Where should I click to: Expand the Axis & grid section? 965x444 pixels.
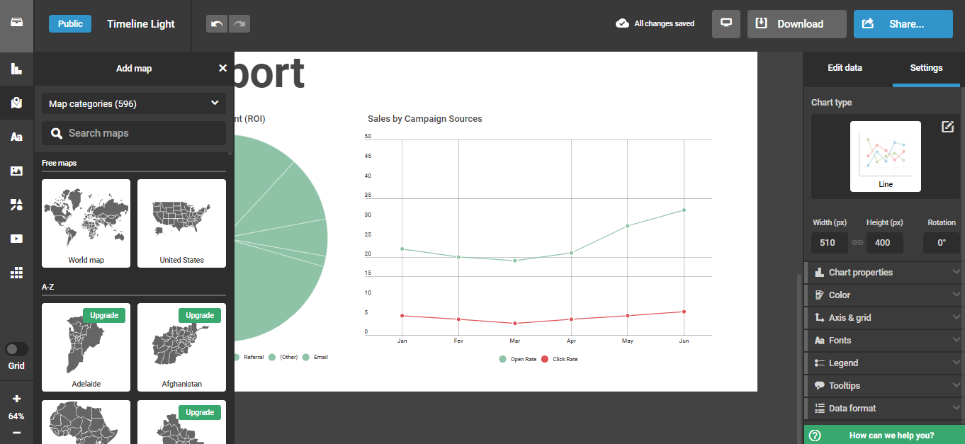click(x=884, y=318)
